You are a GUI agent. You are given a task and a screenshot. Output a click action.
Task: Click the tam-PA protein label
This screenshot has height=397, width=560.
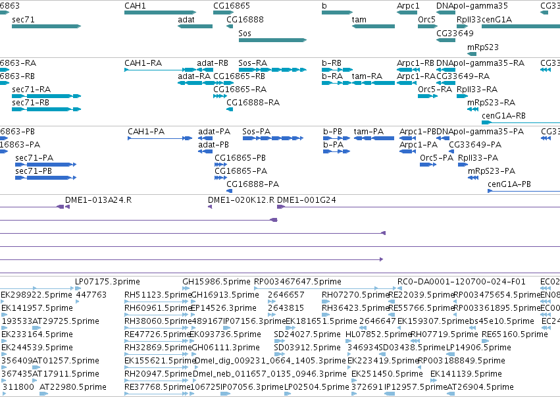coord(369,132)
